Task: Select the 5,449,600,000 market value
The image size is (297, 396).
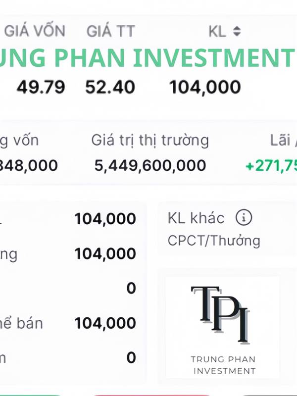Action: click(x=150, y=165)
